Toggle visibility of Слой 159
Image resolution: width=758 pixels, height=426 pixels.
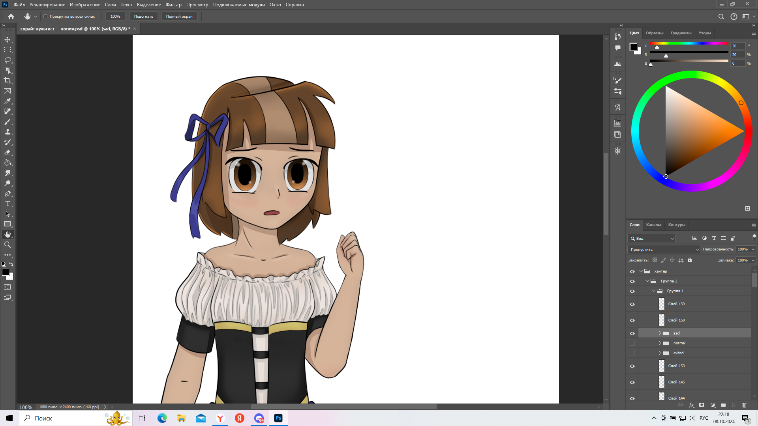[632, 304]
